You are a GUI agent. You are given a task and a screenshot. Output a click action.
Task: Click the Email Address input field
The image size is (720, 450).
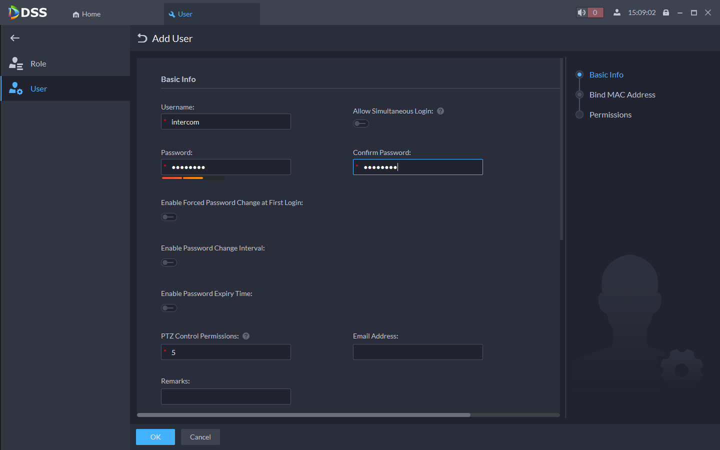[417, 352]
